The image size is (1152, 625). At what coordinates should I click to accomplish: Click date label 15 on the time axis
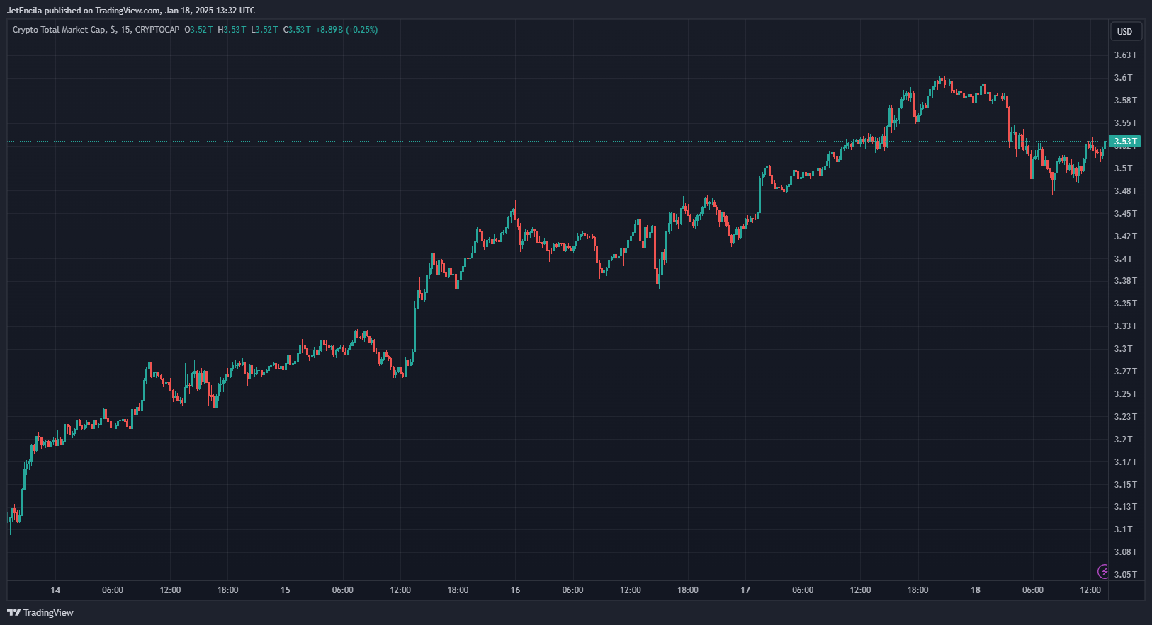pyautogui.click(x=285, y=590)
